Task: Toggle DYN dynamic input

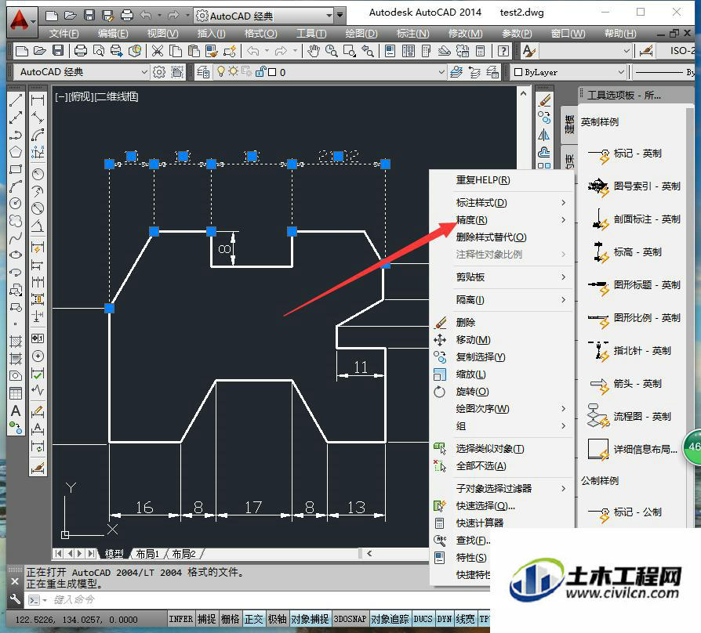Action: 445,619
